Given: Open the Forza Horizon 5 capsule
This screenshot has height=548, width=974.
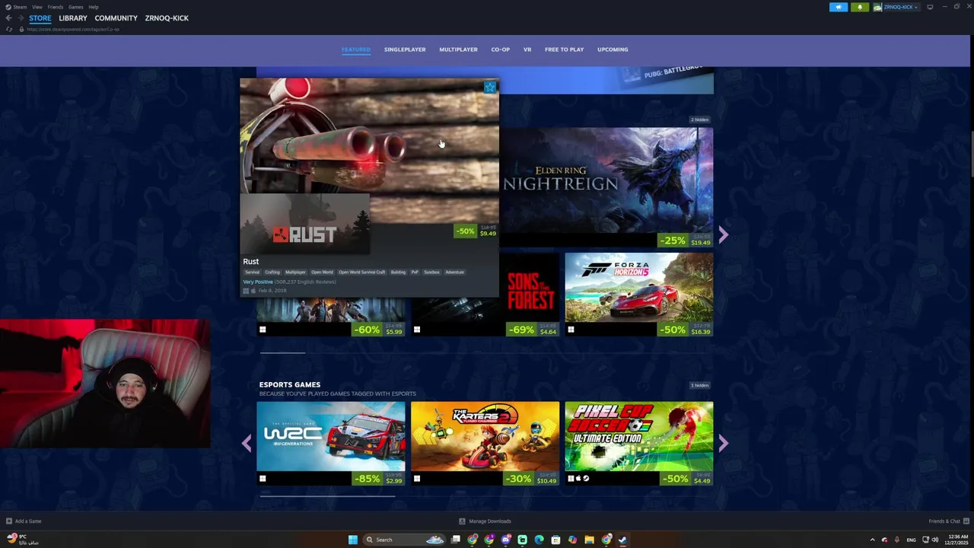Looking at the screenshot, I should (x=639, y=295).
